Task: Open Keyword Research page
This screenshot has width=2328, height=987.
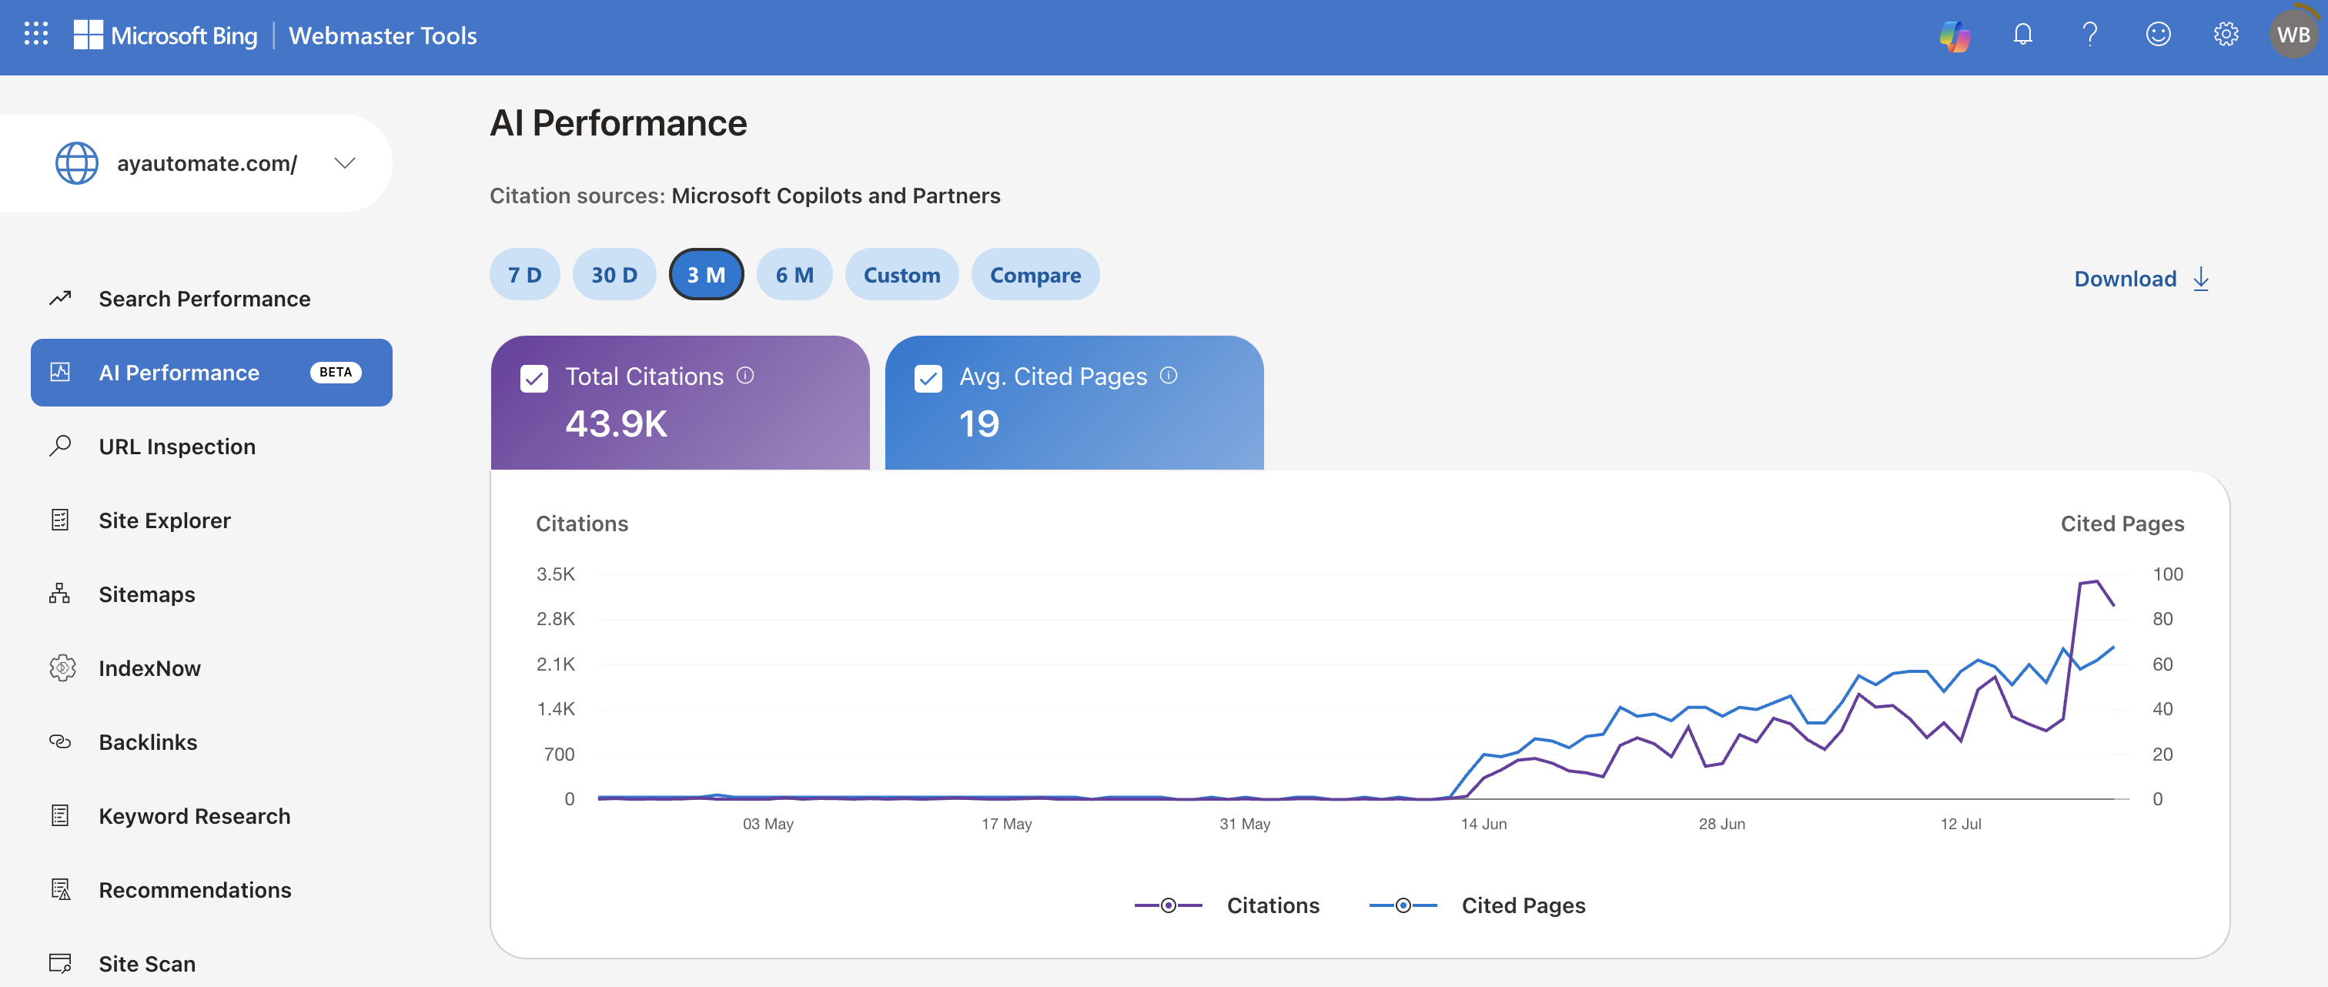Action: coord(212,816)
